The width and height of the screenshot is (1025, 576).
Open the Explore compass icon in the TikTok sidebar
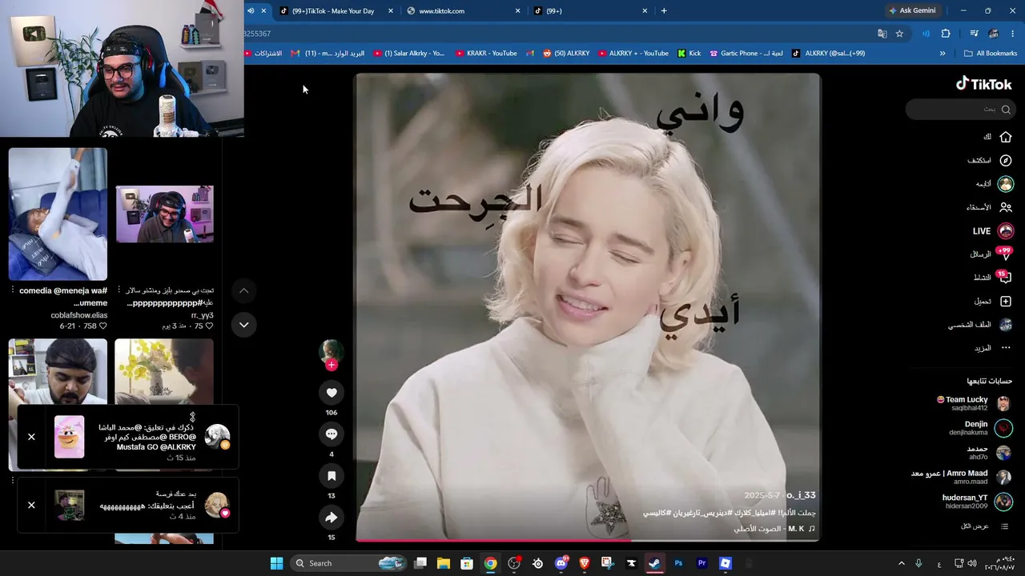pyautogui.click(x=1006, y=160)
